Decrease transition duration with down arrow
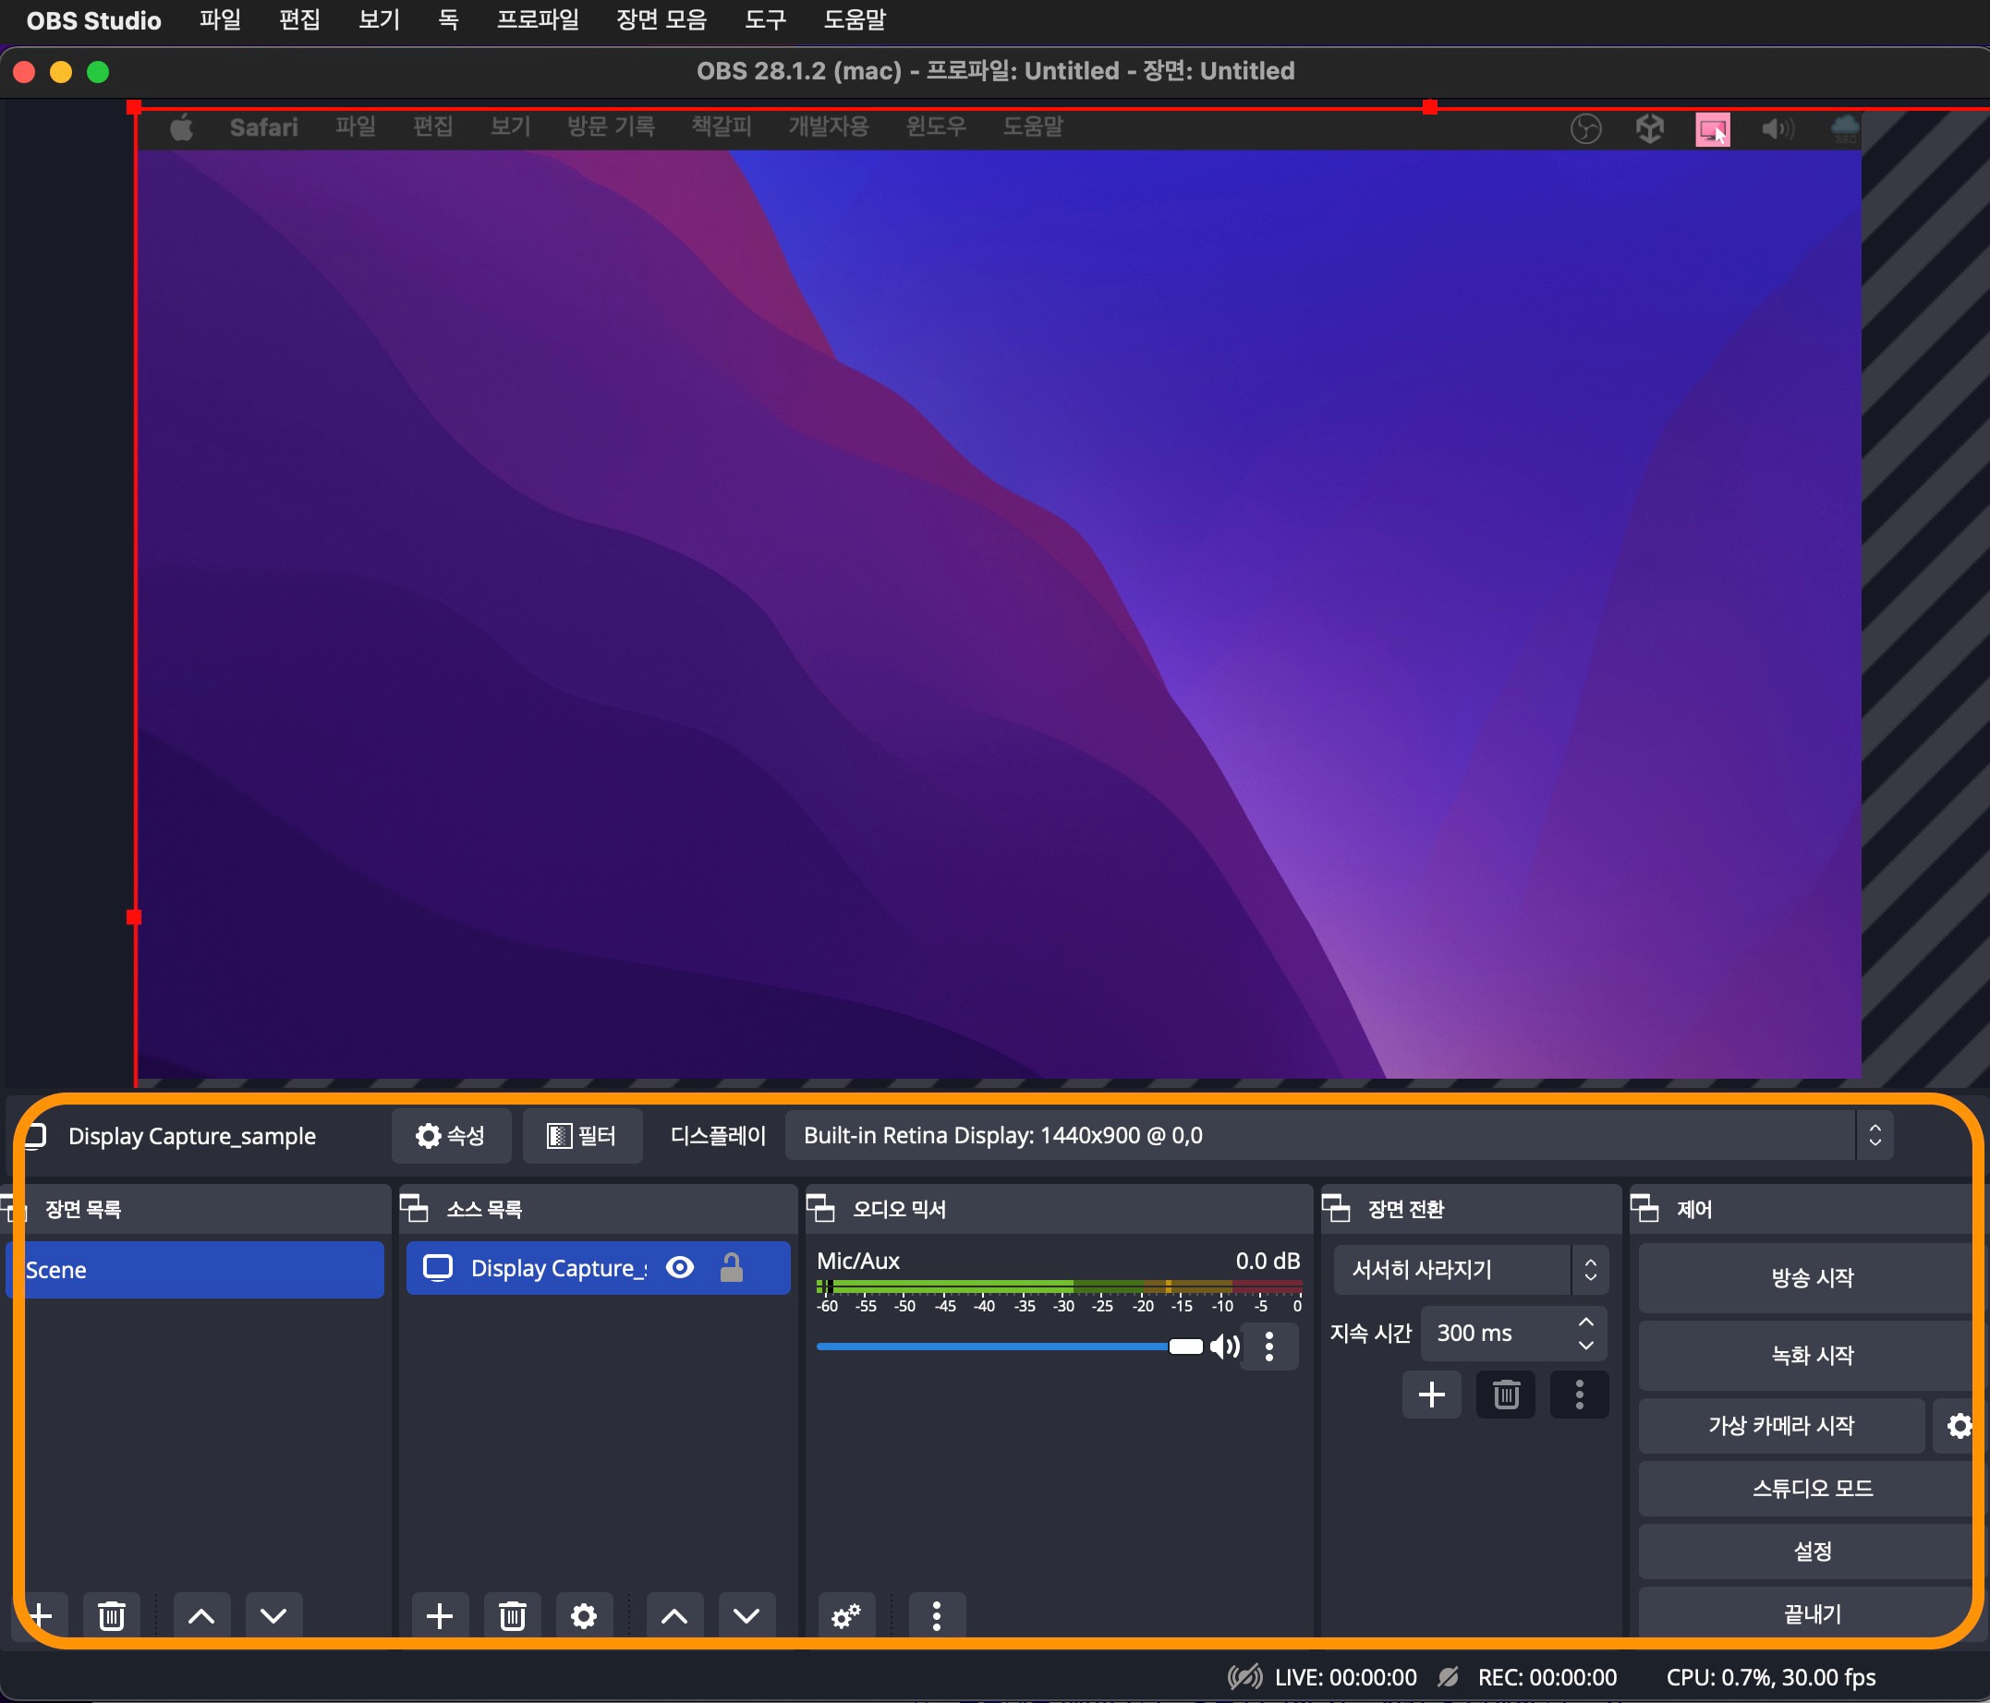The image size is (1990, 1703). point(1585,1345)
